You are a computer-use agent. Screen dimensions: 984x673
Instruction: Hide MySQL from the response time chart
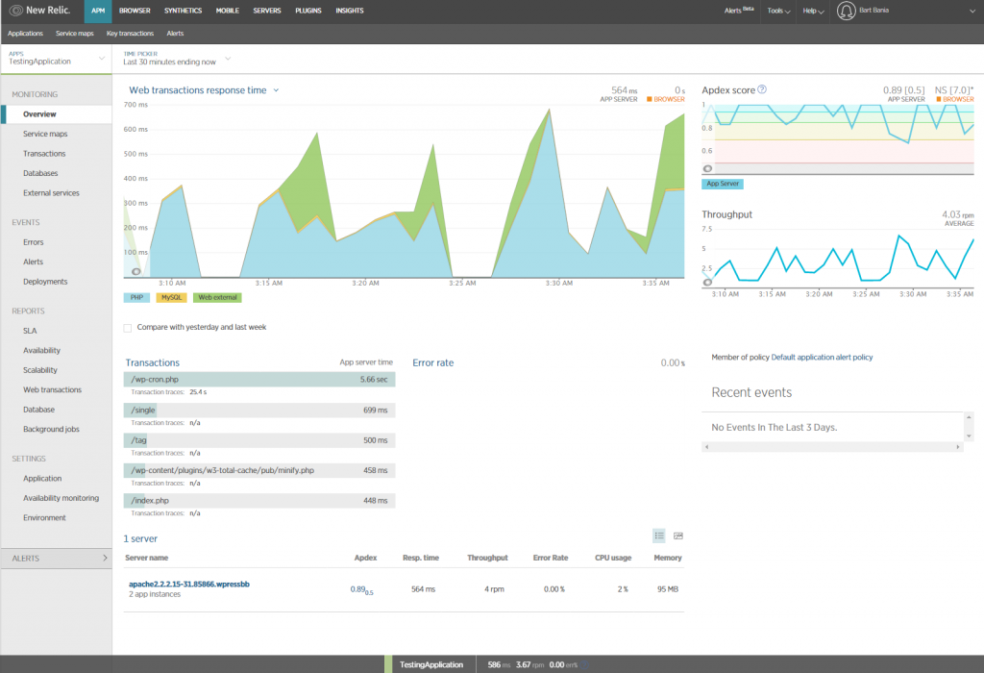[170, 298]
